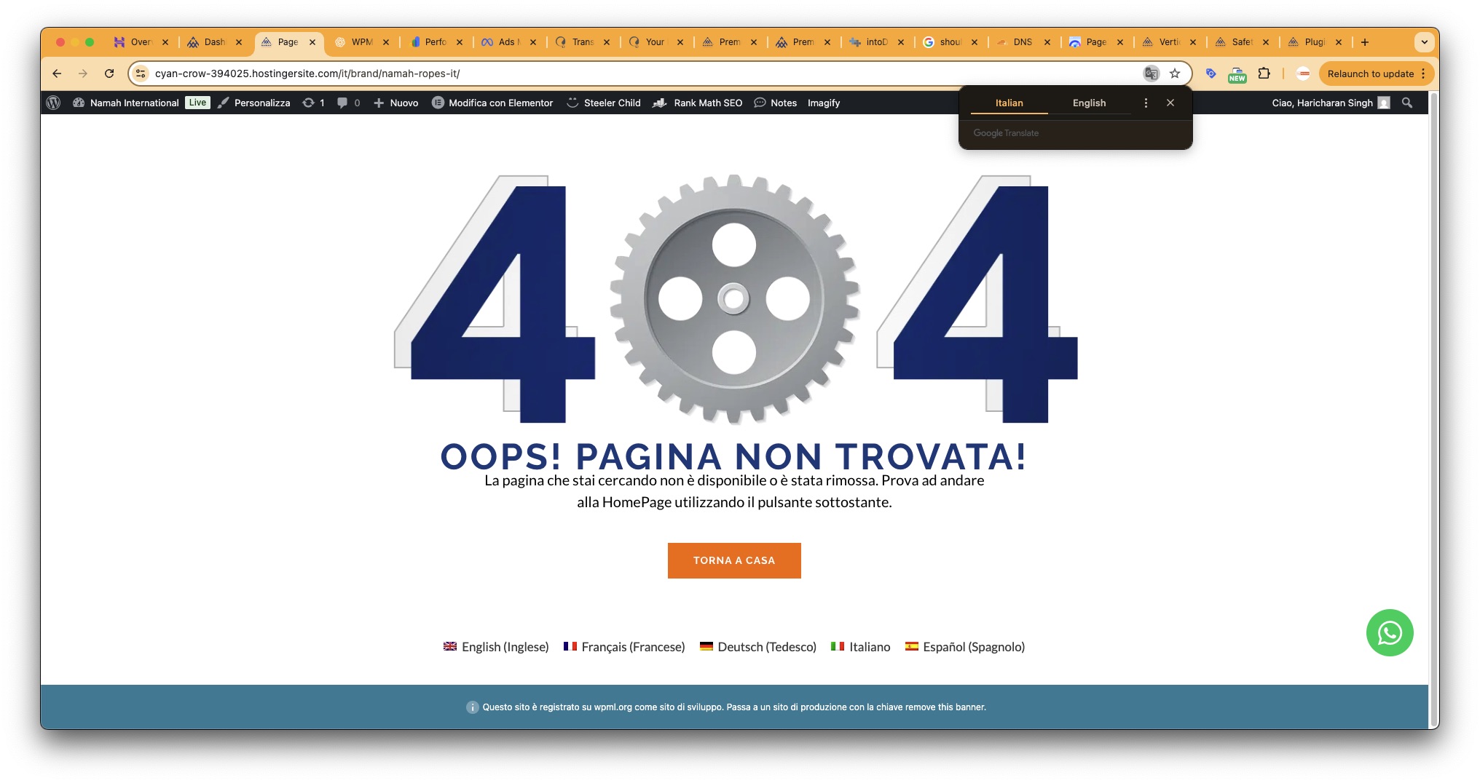The image size is (1480, 783).
Task: Open the Imagify admin bar menu
Action: [x=824, y=103]
